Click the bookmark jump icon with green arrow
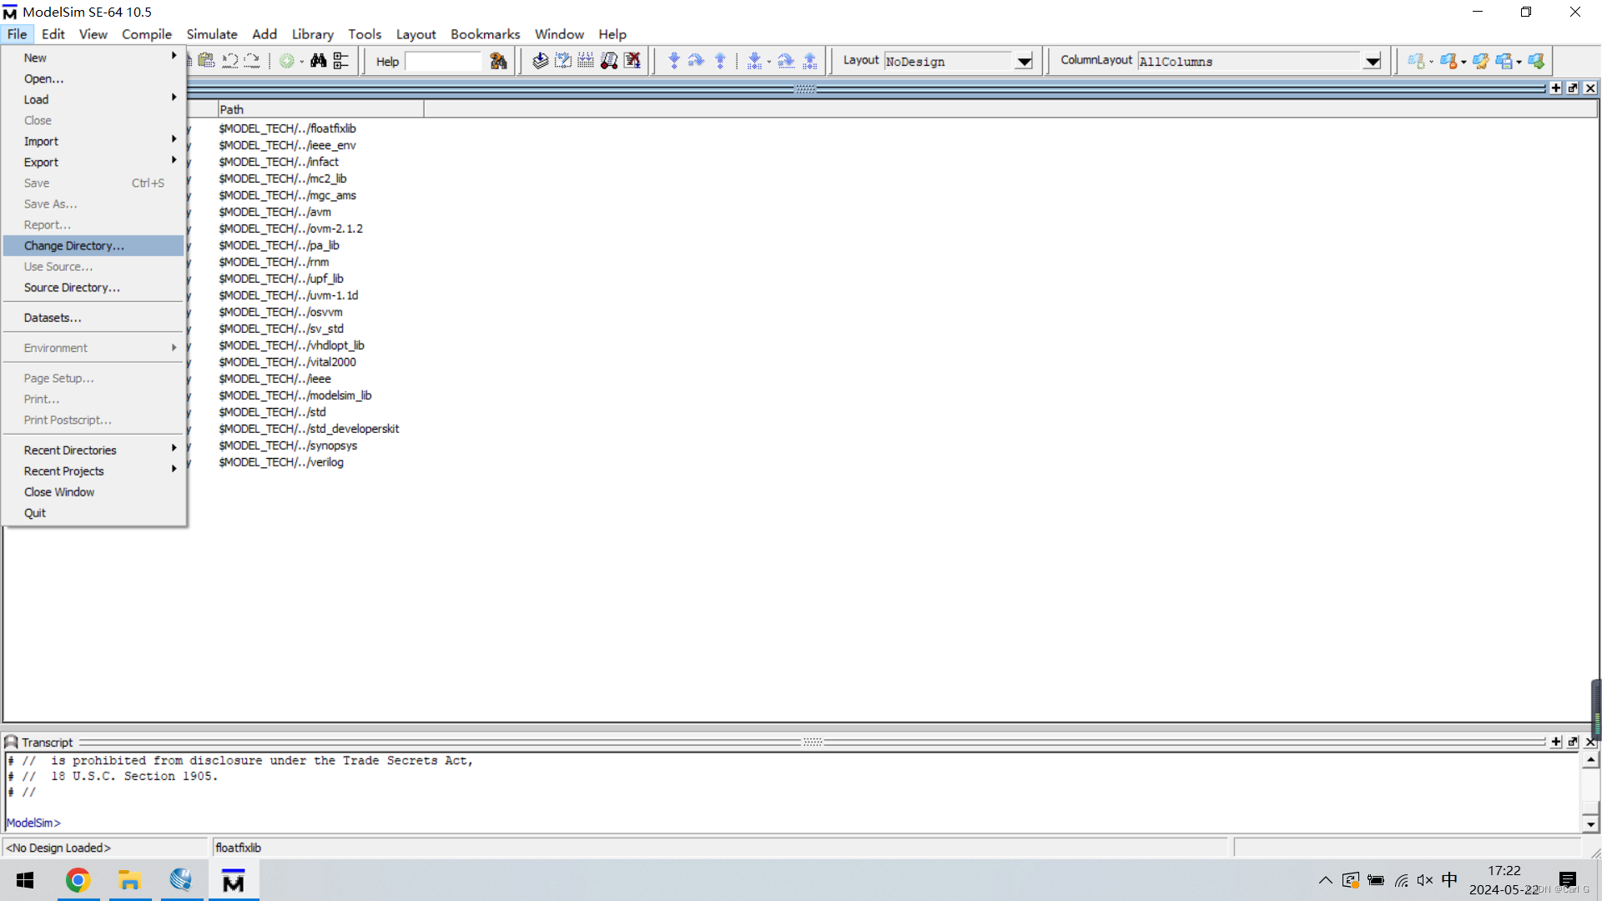 pos(1536,61)
